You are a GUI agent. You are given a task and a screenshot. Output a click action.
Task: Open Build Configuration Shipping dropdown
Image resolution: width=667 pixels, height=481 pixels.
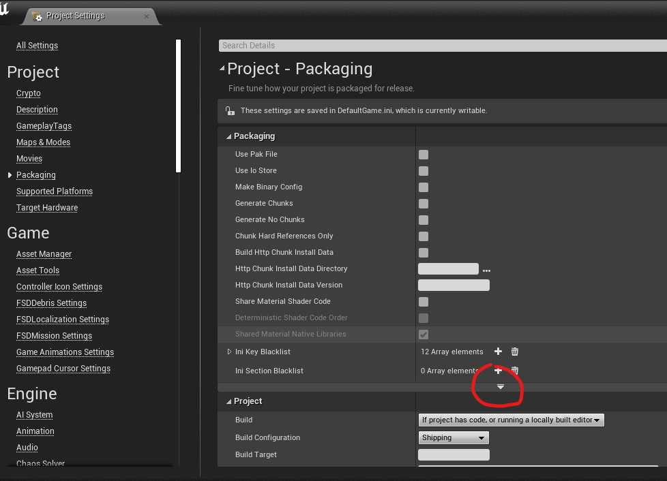[454, 437]
